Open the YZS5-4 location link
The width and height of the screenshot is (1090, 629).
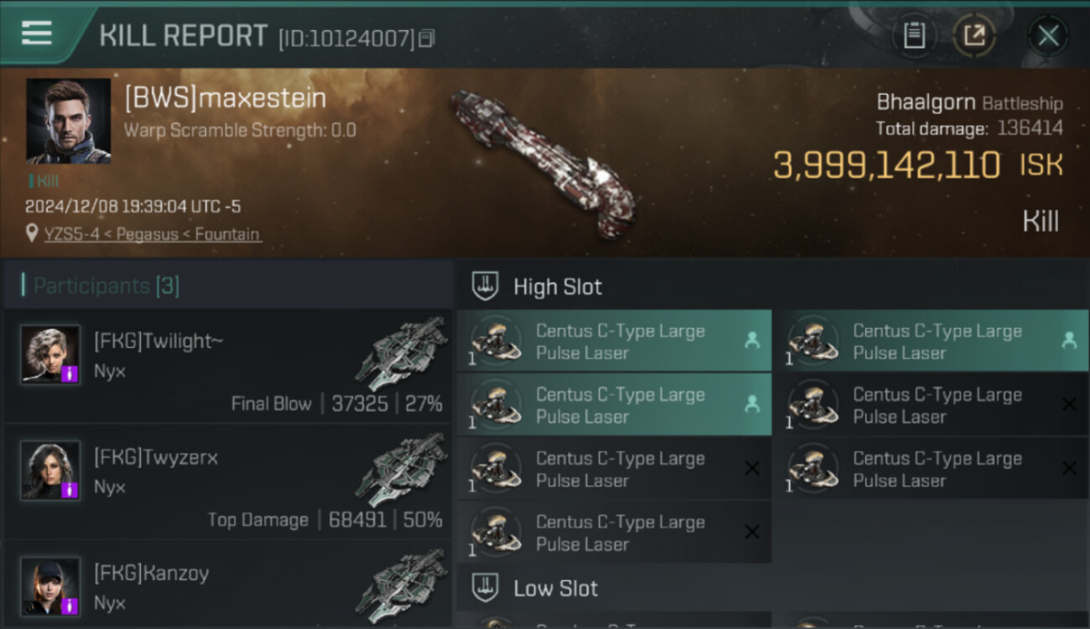(x=152, y=234)
